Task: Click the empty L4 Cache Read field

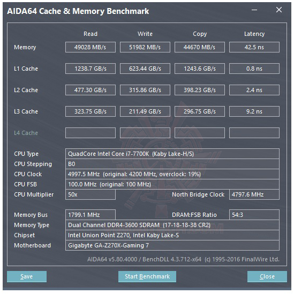Action: coord(91,133)
